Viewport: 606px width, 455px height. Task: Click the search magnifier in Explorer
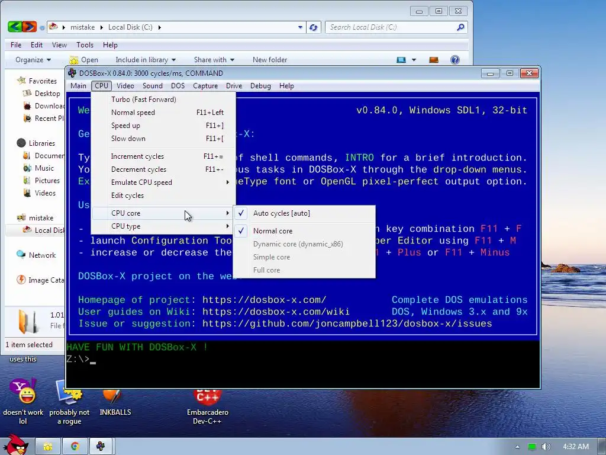[460, 27]
